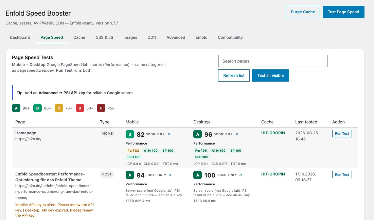Screen dimensions: 374x220
Task: Click the mobile score 94 value
Action: [x=141, y=175]
